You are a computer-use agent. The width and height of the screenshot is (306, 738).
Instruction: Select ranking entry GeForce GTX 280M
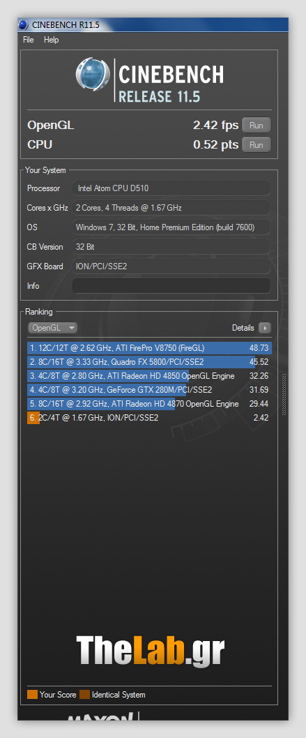click(149, 390)
